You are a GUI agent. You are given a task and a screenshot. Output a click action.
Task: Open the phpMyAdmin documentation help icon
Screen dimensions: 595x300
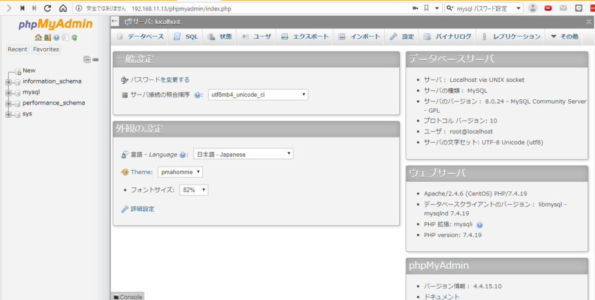point(56,38)
